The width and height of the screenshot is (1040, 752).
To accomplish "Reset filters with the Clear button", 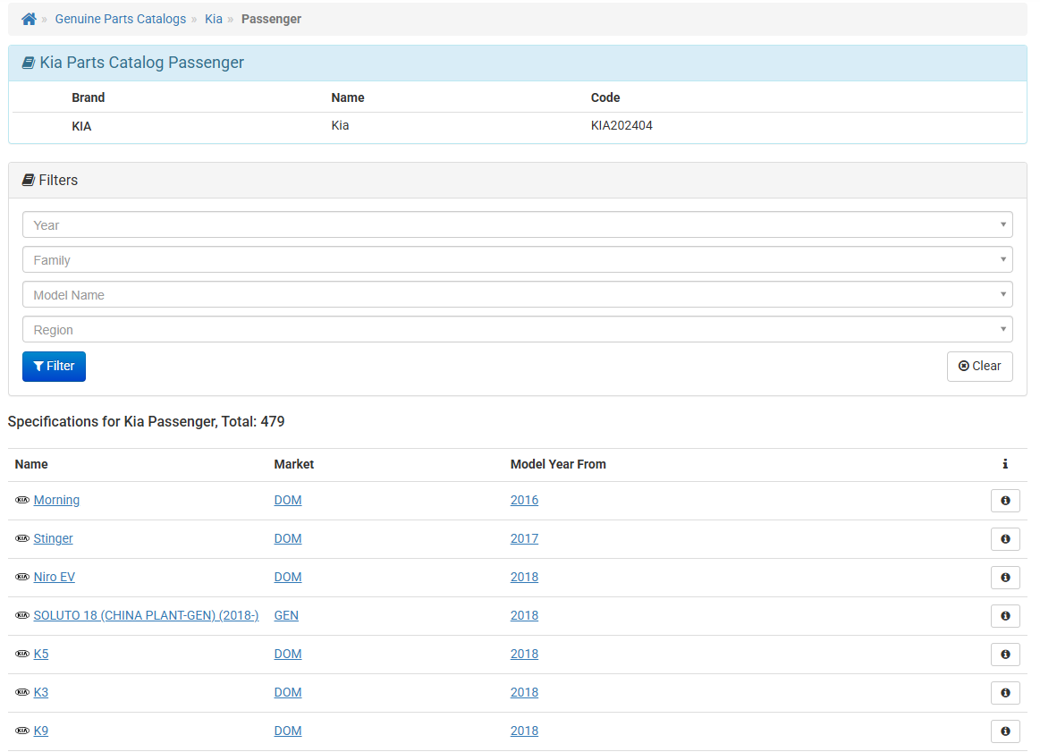I will [x=980, y=367].
